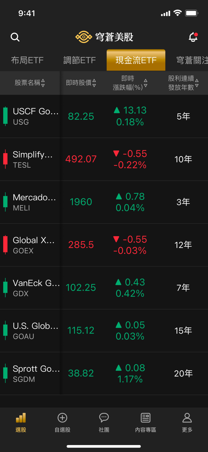Open 內容專區 news icon
The image size is (208, 452).
(x=146, y=418)
